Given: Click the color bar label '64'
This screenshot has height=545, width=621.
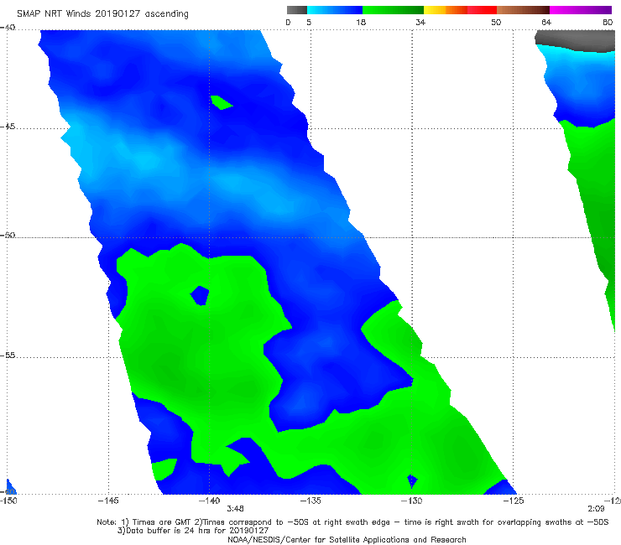Looking at the screenshot, I should click(546, 22).
